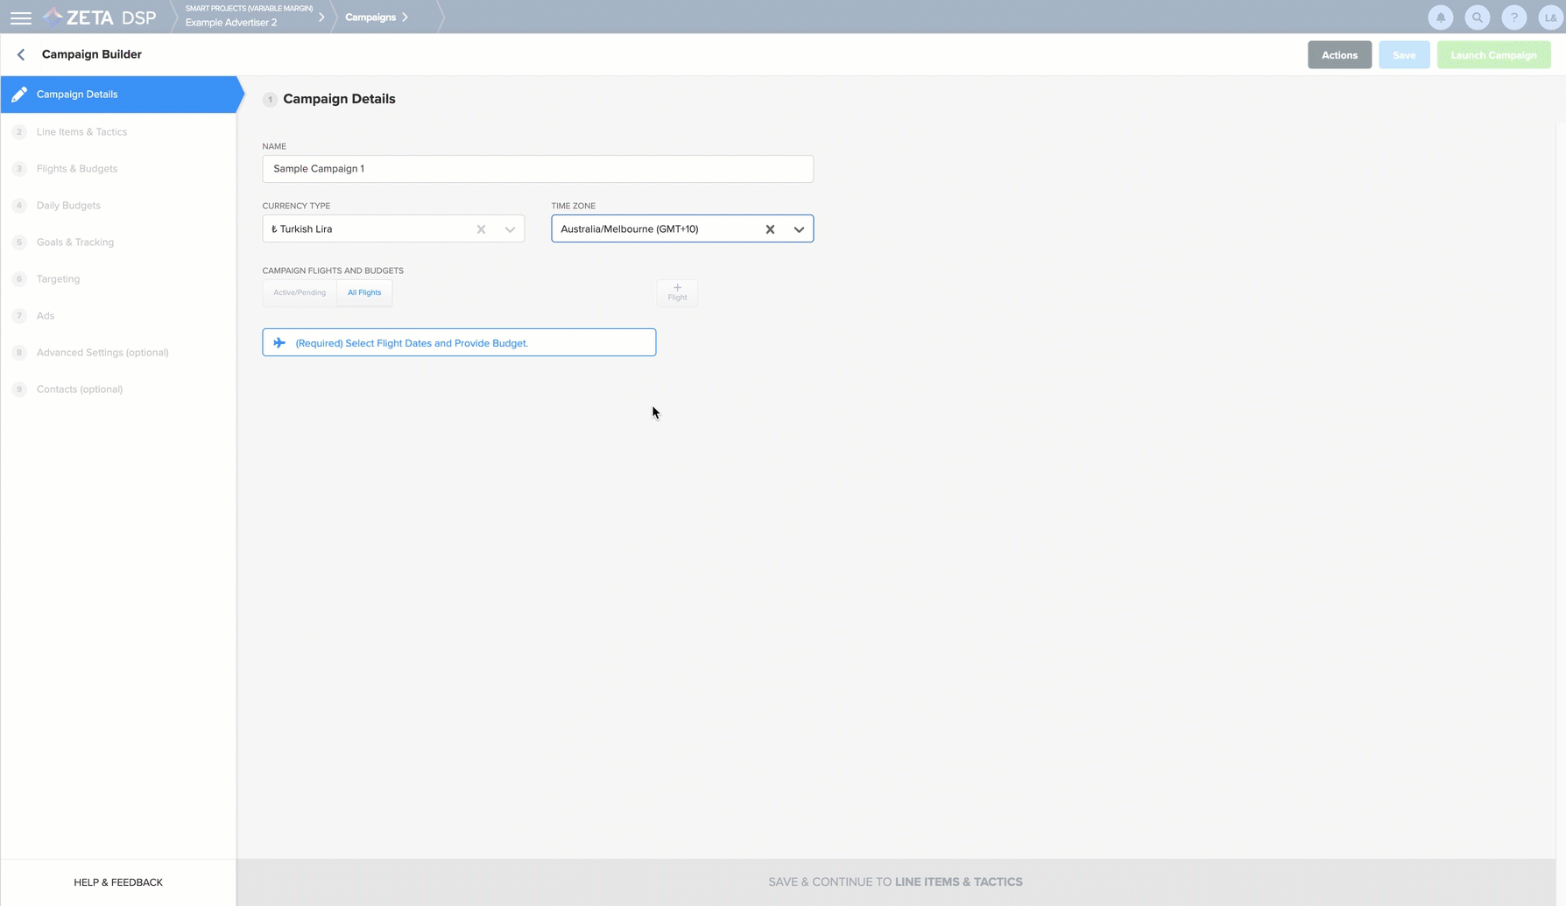The image size is (1566, 906).
Task: Show Active/Pending flights only
Action: (x=300, y=292)
